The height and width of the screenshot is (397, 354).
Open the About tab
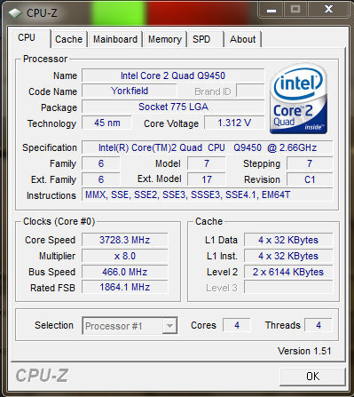pyautogui.click(x=243, y=39)
